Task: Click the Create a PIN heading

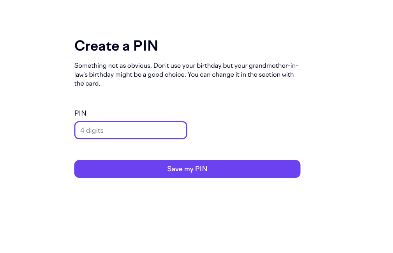Action: click(116, 46)
